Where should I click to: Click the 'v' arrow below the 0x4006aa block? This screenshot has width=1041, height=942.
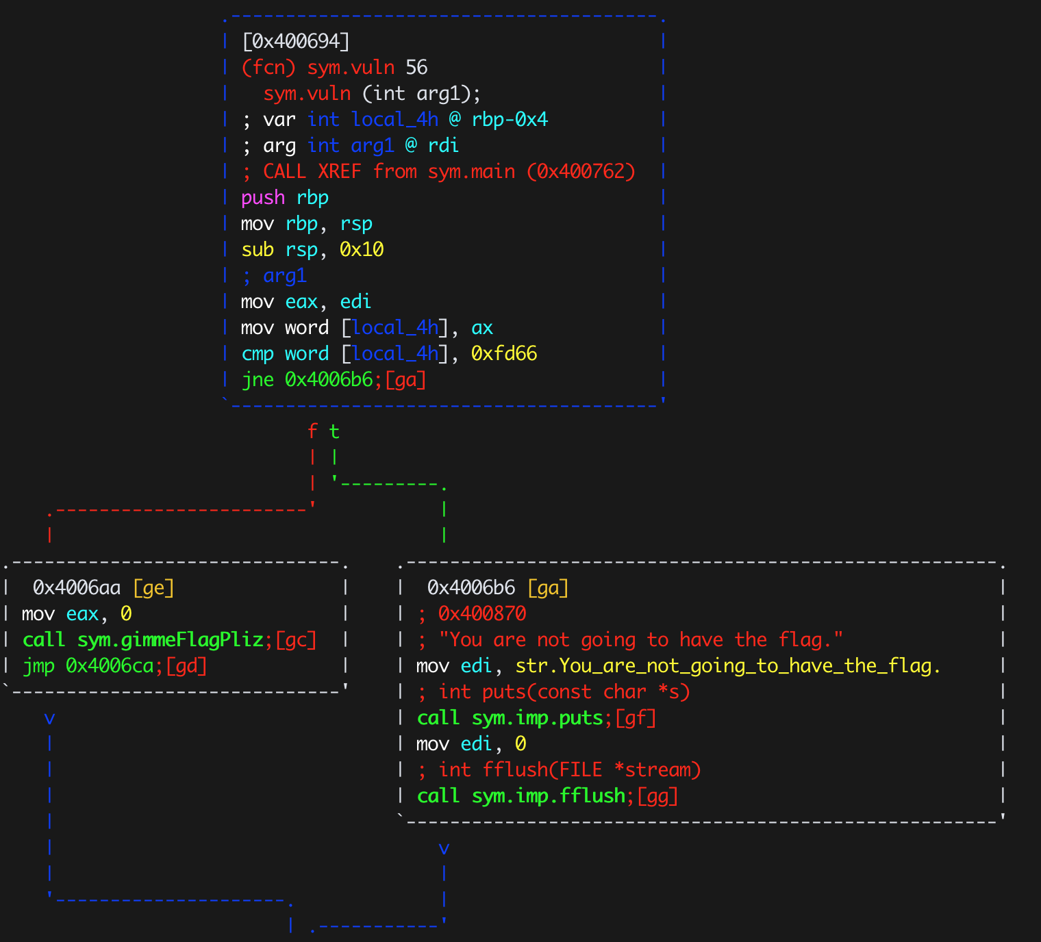pyautogui.click(x=49, y=718)
